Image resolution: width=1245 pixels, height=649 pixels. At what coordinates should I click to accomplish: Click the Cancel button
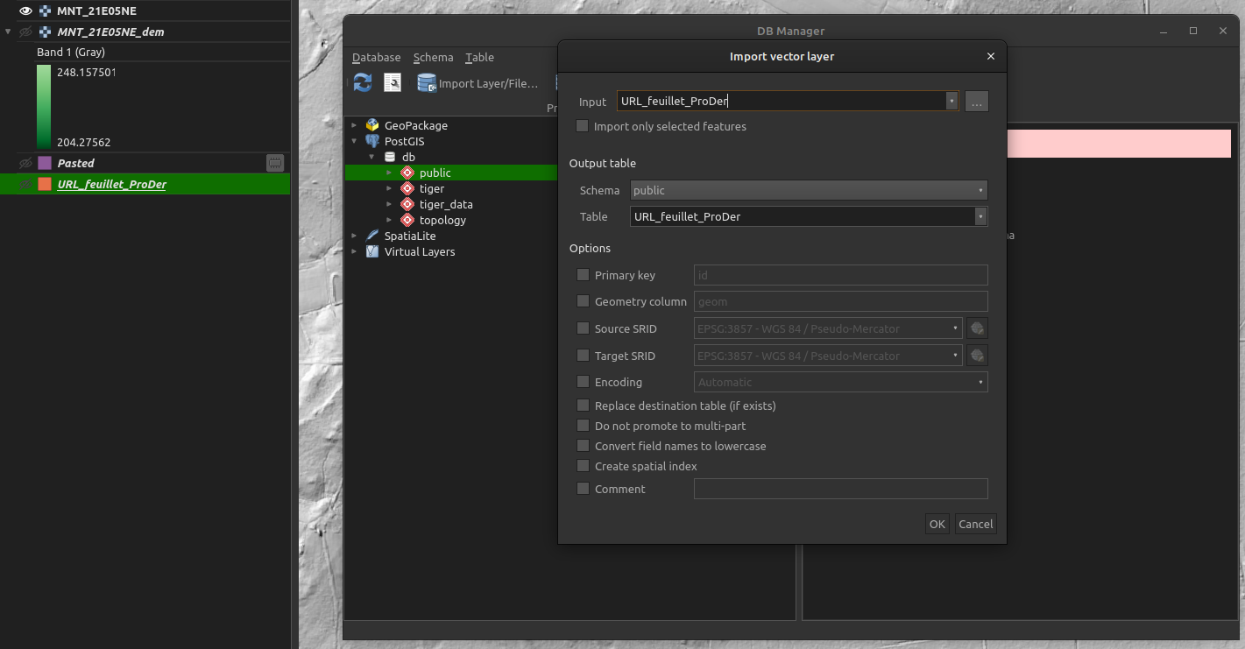(975, 524)
